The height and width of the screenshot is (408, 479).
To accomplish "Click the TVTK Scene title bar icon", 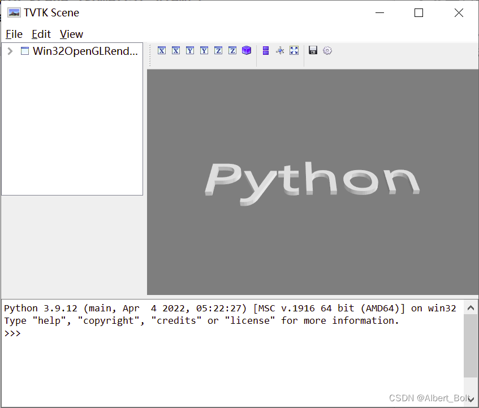I will [x=13, y=12].
